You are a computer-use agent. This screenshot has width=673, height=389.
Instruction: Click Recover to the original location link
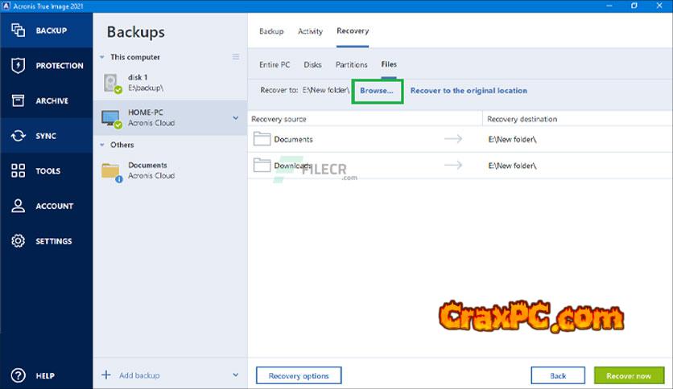469,91
